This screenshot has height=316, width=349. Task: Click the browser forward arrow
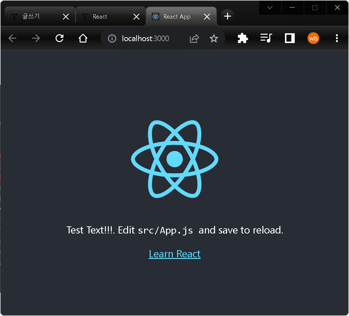click(x=36, y=38)
